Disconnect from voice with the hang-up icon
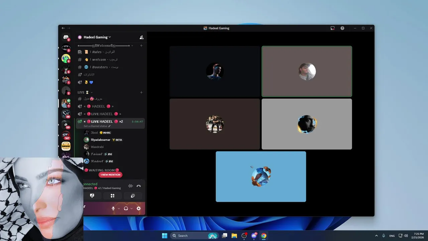The image size is (428, 241). (x=139, y=186)
